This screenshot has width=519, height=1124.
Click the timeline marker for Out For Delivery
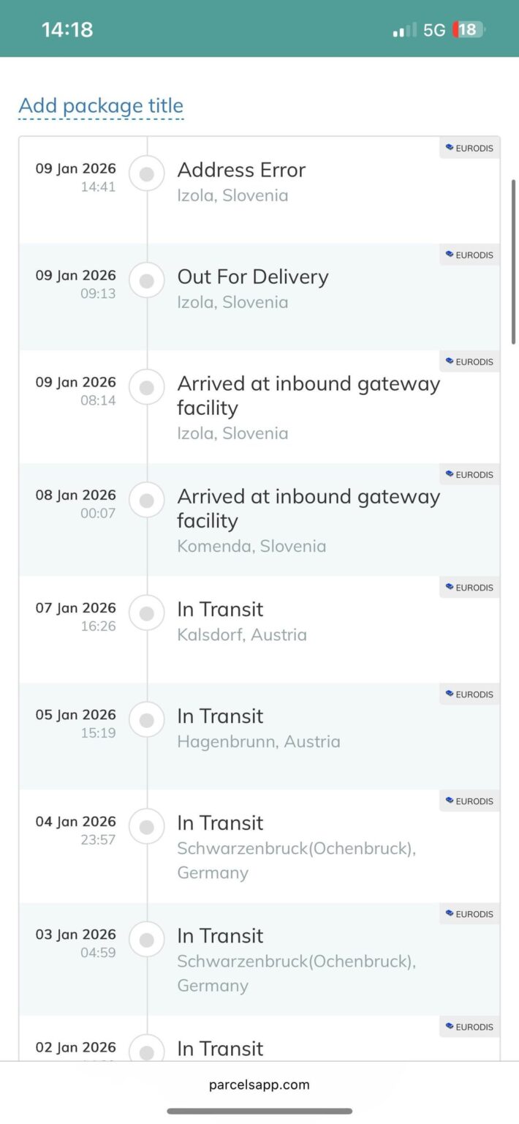(x=146, y=280)
